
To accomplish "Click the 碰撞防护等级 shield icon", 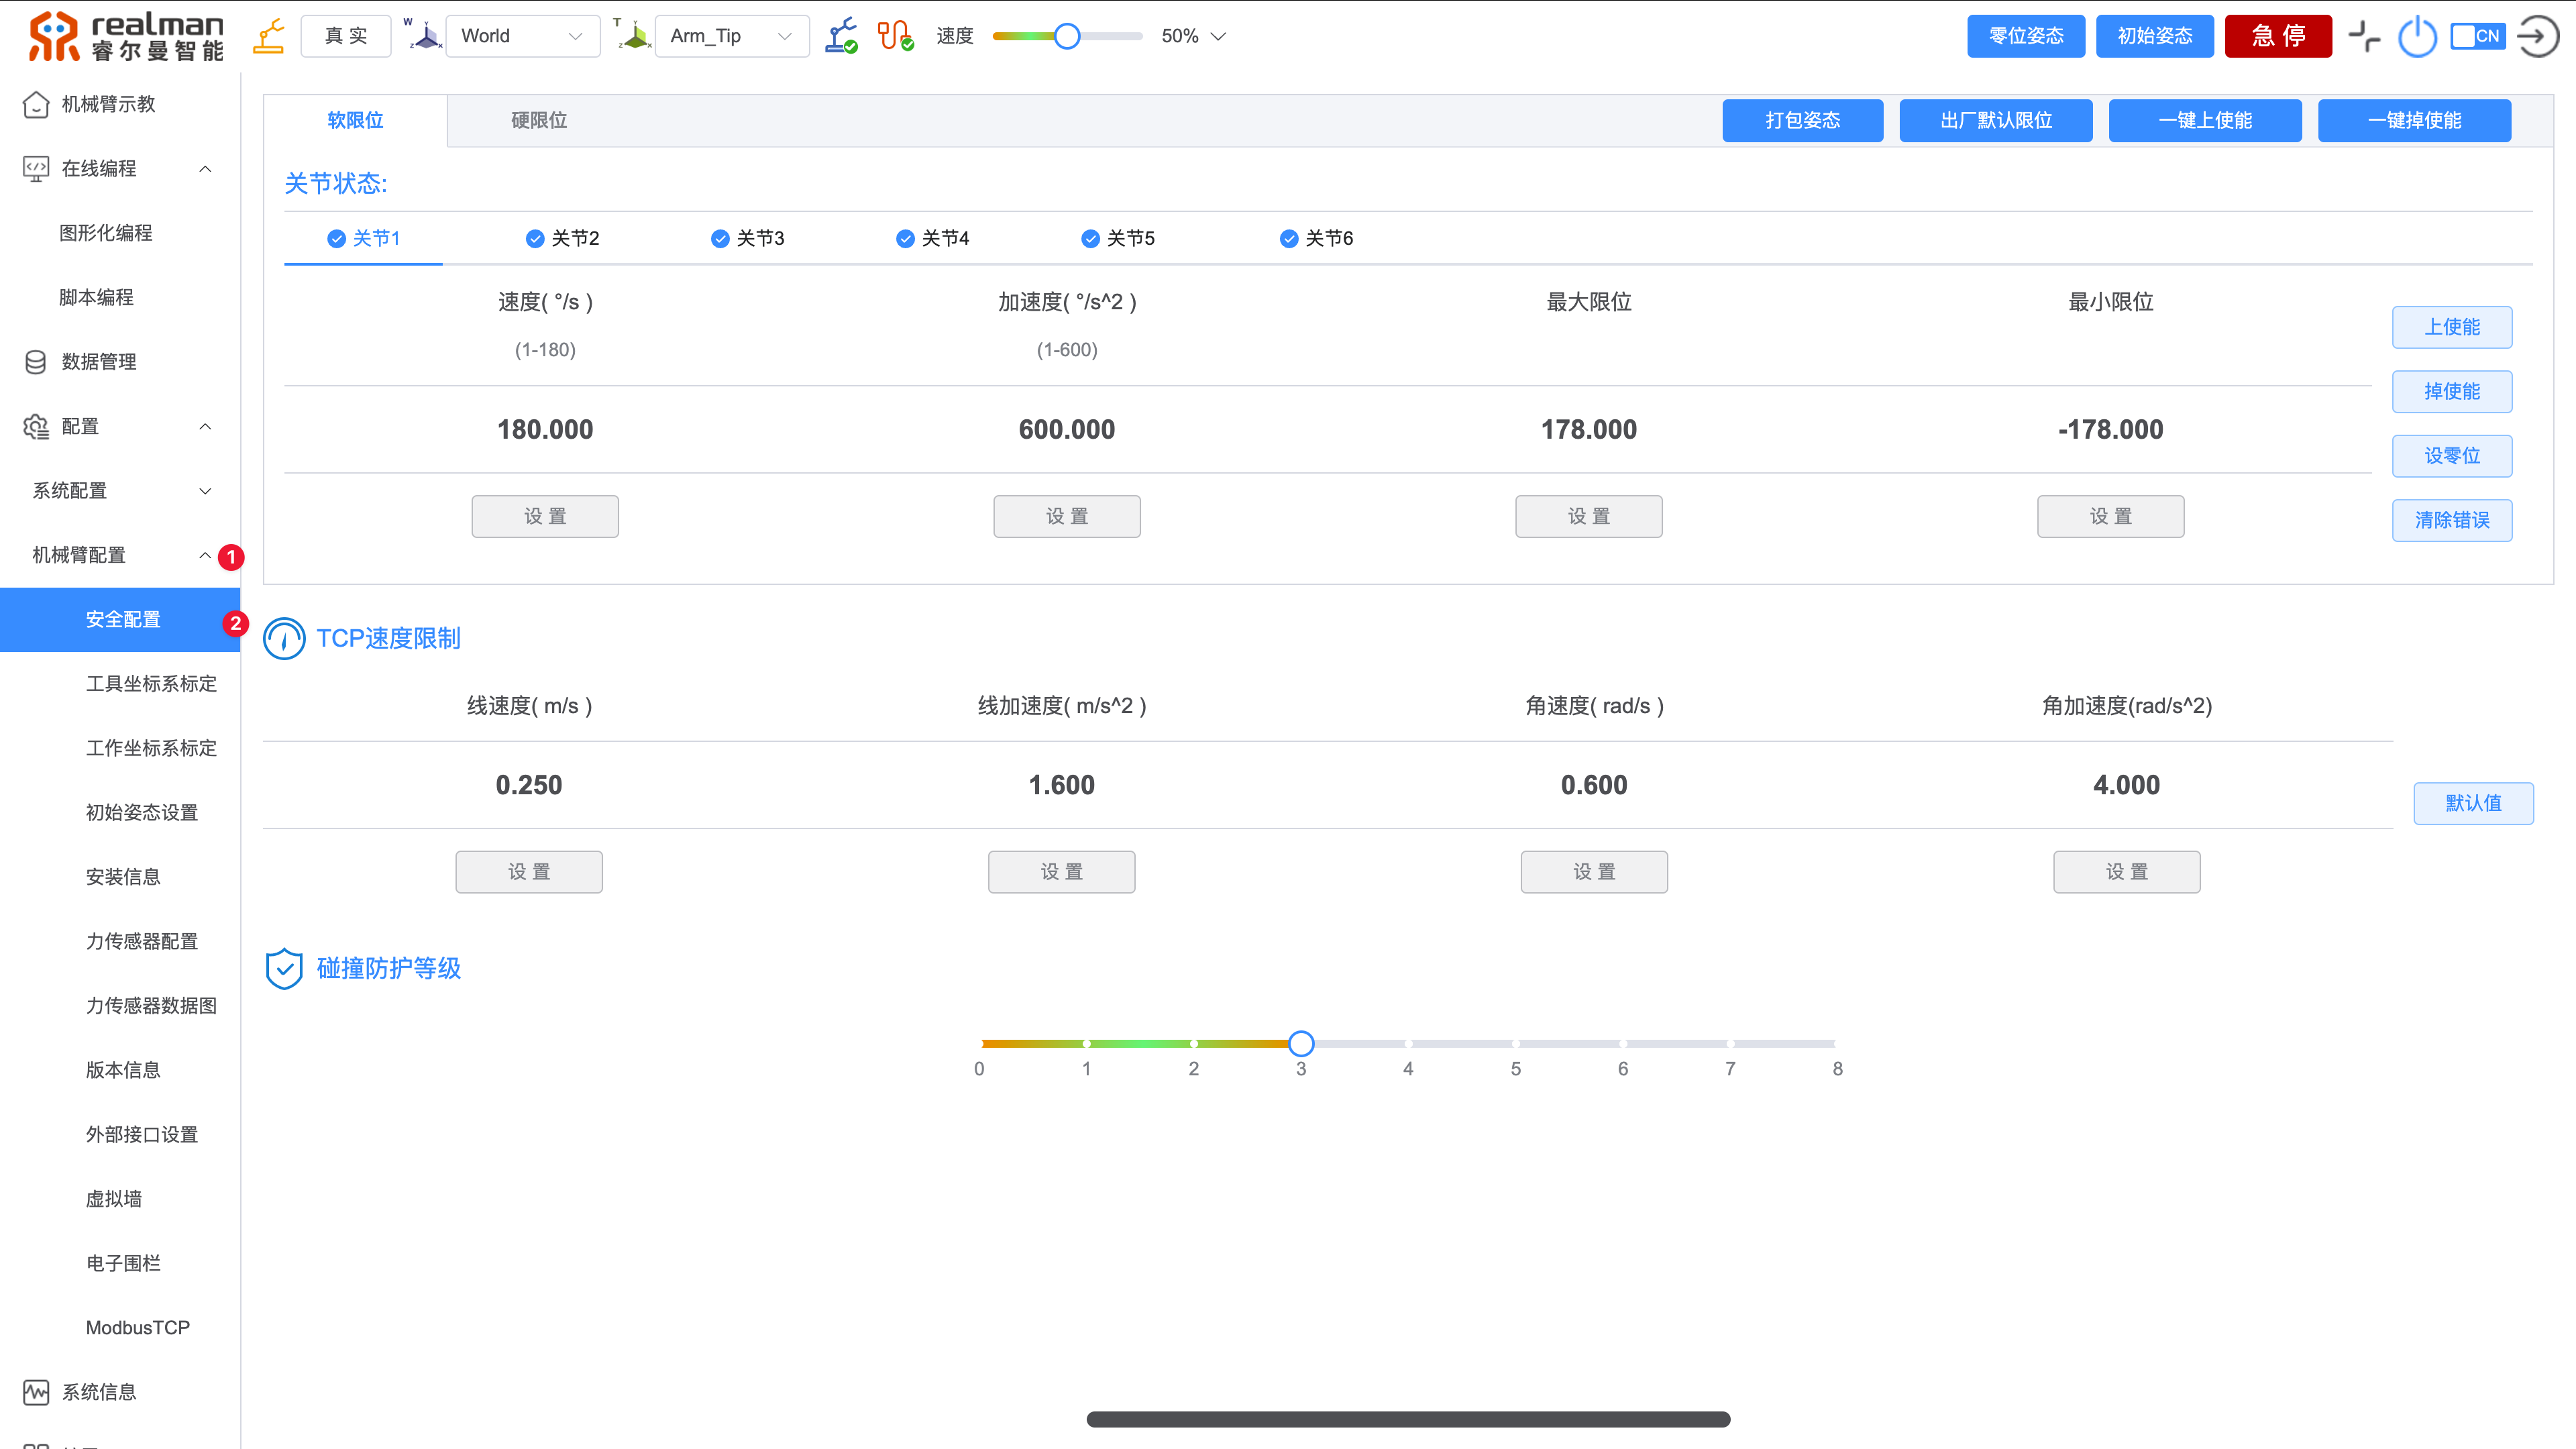I will click(284, 968).
